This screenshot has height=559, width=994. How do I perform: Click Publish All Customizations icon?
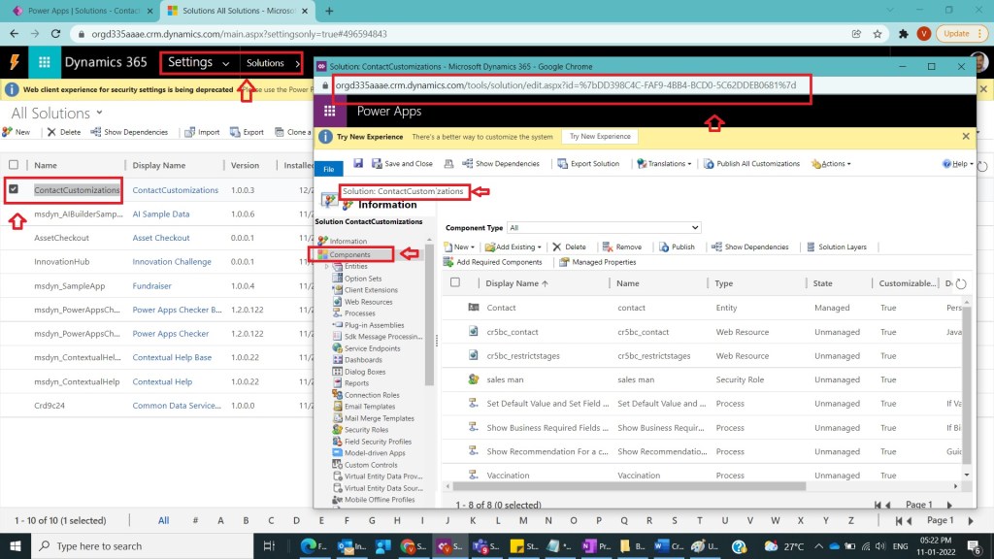(710, 163)
